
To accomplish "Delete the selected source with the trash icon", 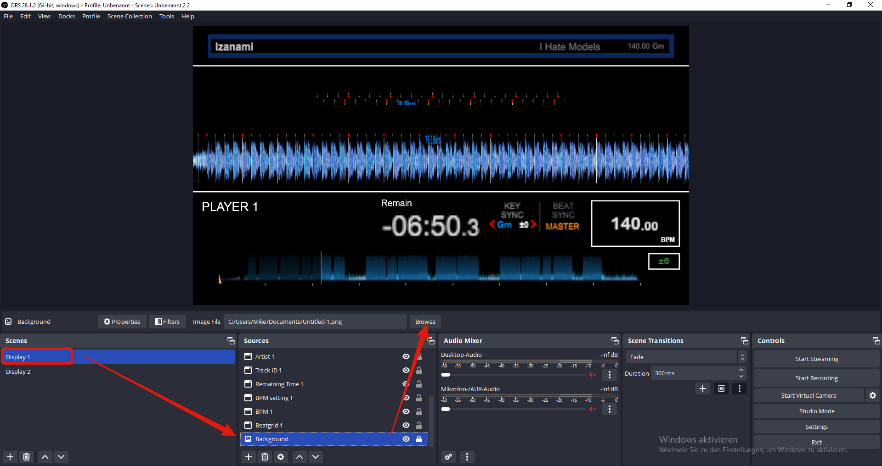I will [x=265, y=457].
